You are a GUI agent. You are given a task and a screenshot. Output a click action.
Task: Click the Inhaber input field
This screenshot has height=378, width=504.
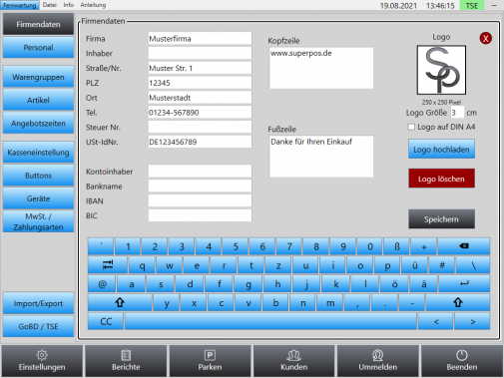200,53
